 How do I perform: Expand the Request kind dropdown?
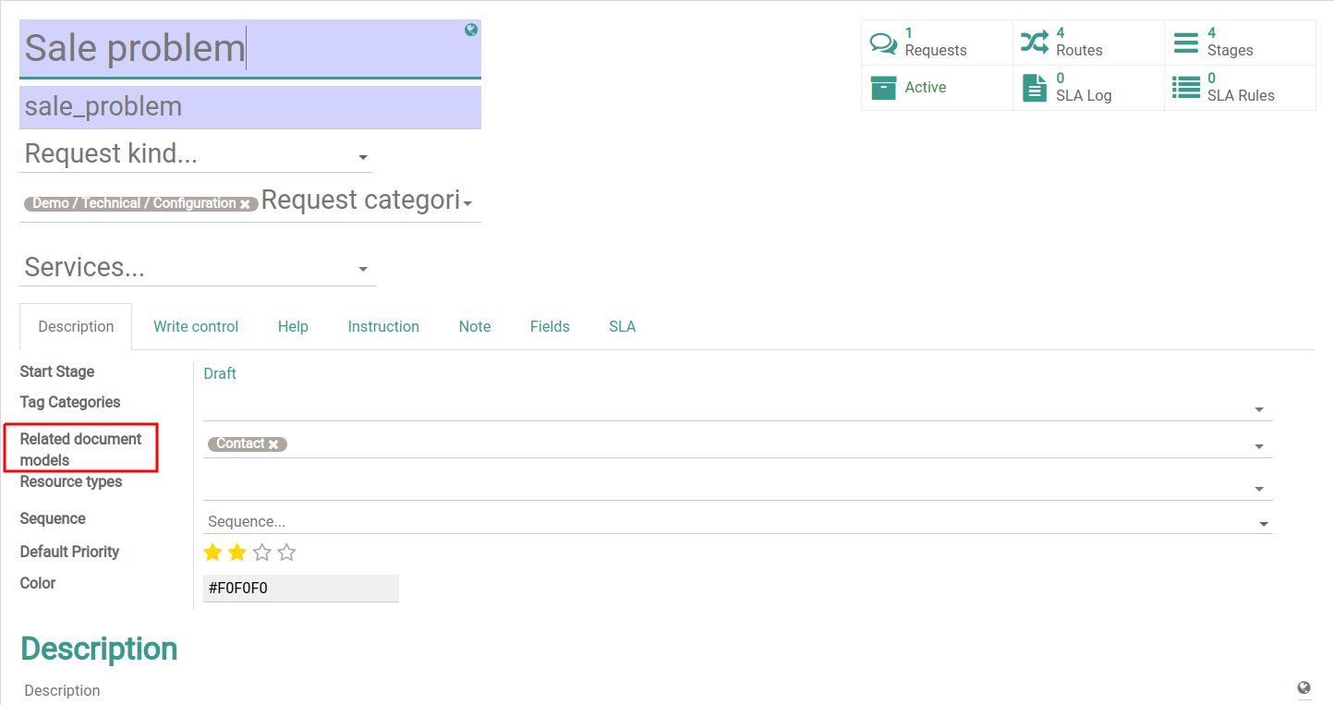point(363,158)
